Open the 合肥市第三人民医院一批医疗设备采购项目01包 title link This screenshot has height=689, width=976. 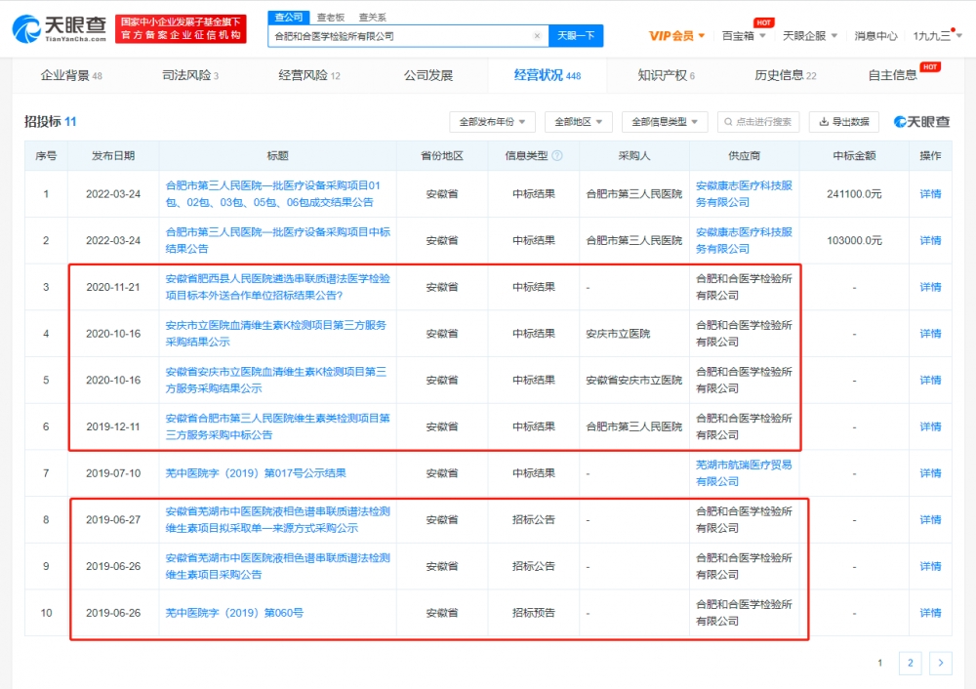(x=272, y=193)
